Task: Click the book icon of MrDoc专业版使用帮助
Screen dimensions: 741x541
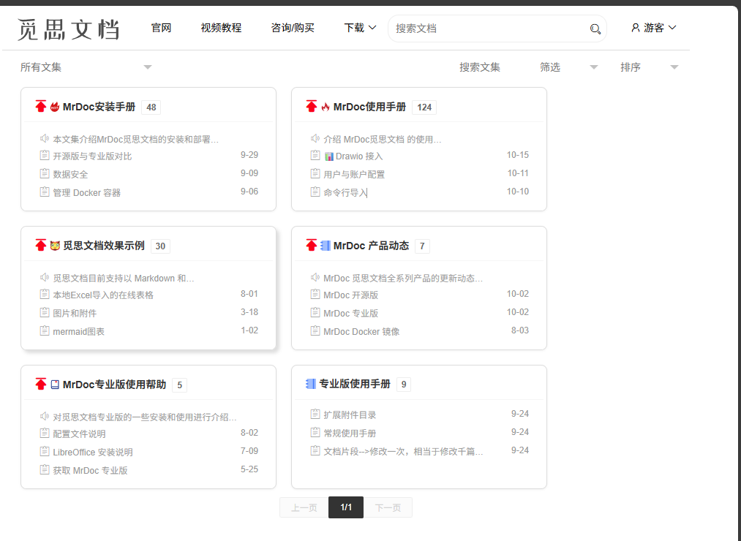Action: click(55, 385)
